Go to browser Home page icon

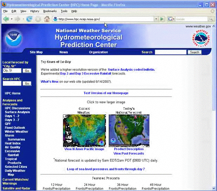coord(47,19)
